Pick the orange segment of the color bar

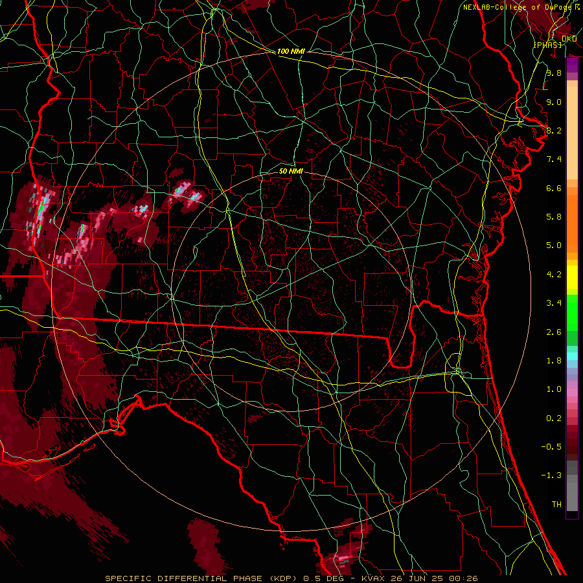[x=572, y=223]
